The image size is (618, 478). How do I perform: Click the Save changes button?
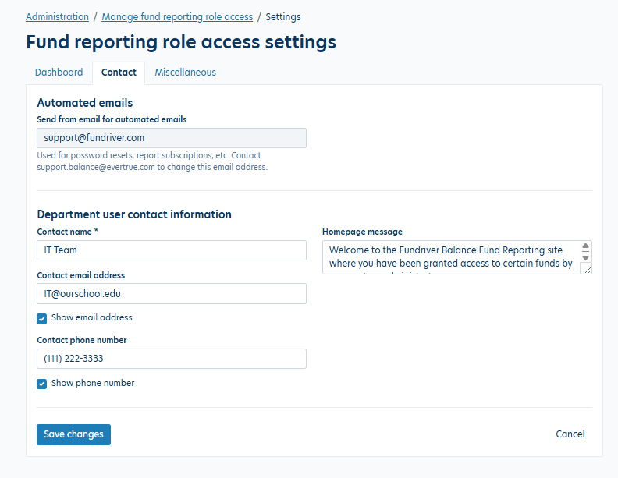[x=73, y=434]
